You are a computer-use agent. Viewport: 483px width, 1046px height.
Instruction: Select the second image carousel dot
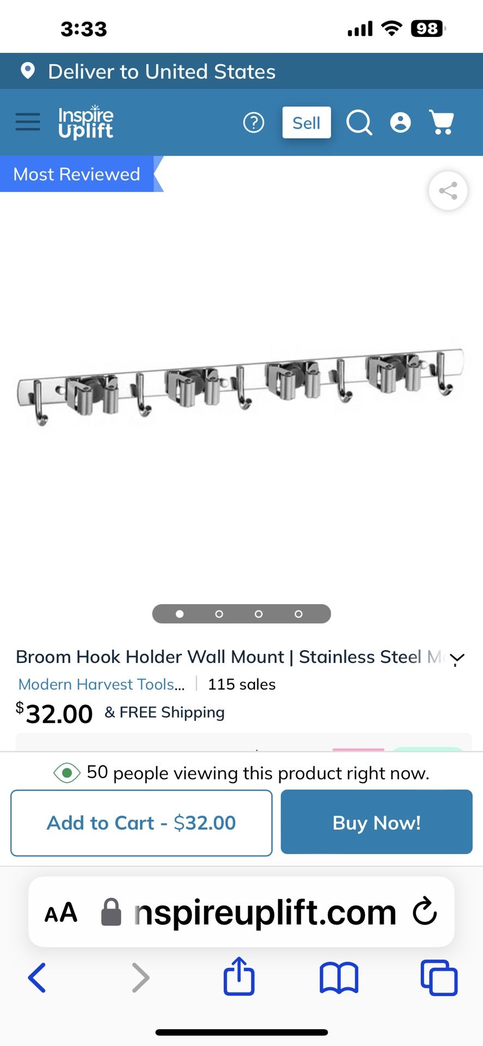point(219,614)
